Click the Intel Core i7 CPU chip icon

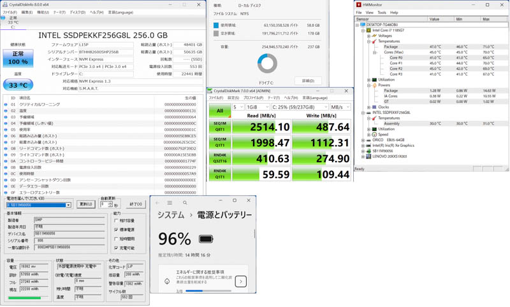pyautogui.click(x=368, y=30)
